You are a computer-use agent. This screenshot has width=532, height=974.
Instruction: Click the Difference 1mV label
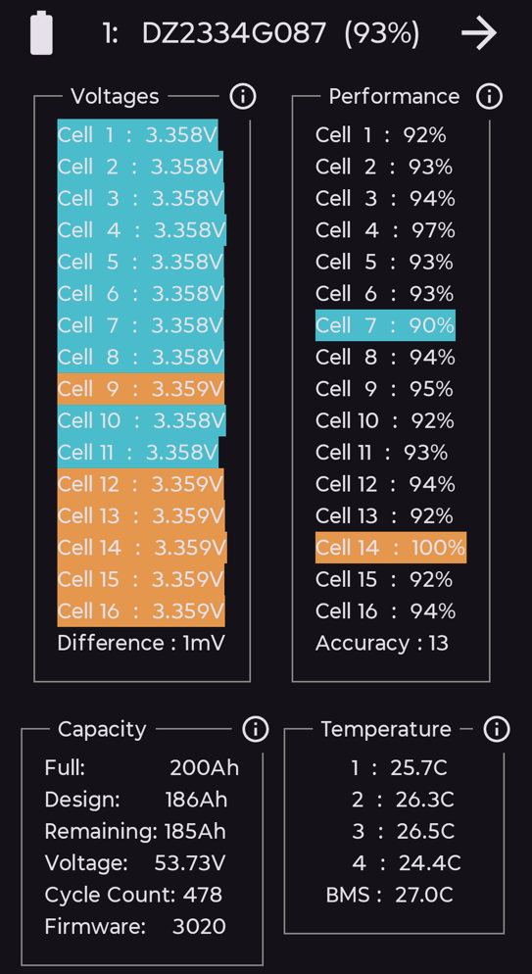[141, 643]
